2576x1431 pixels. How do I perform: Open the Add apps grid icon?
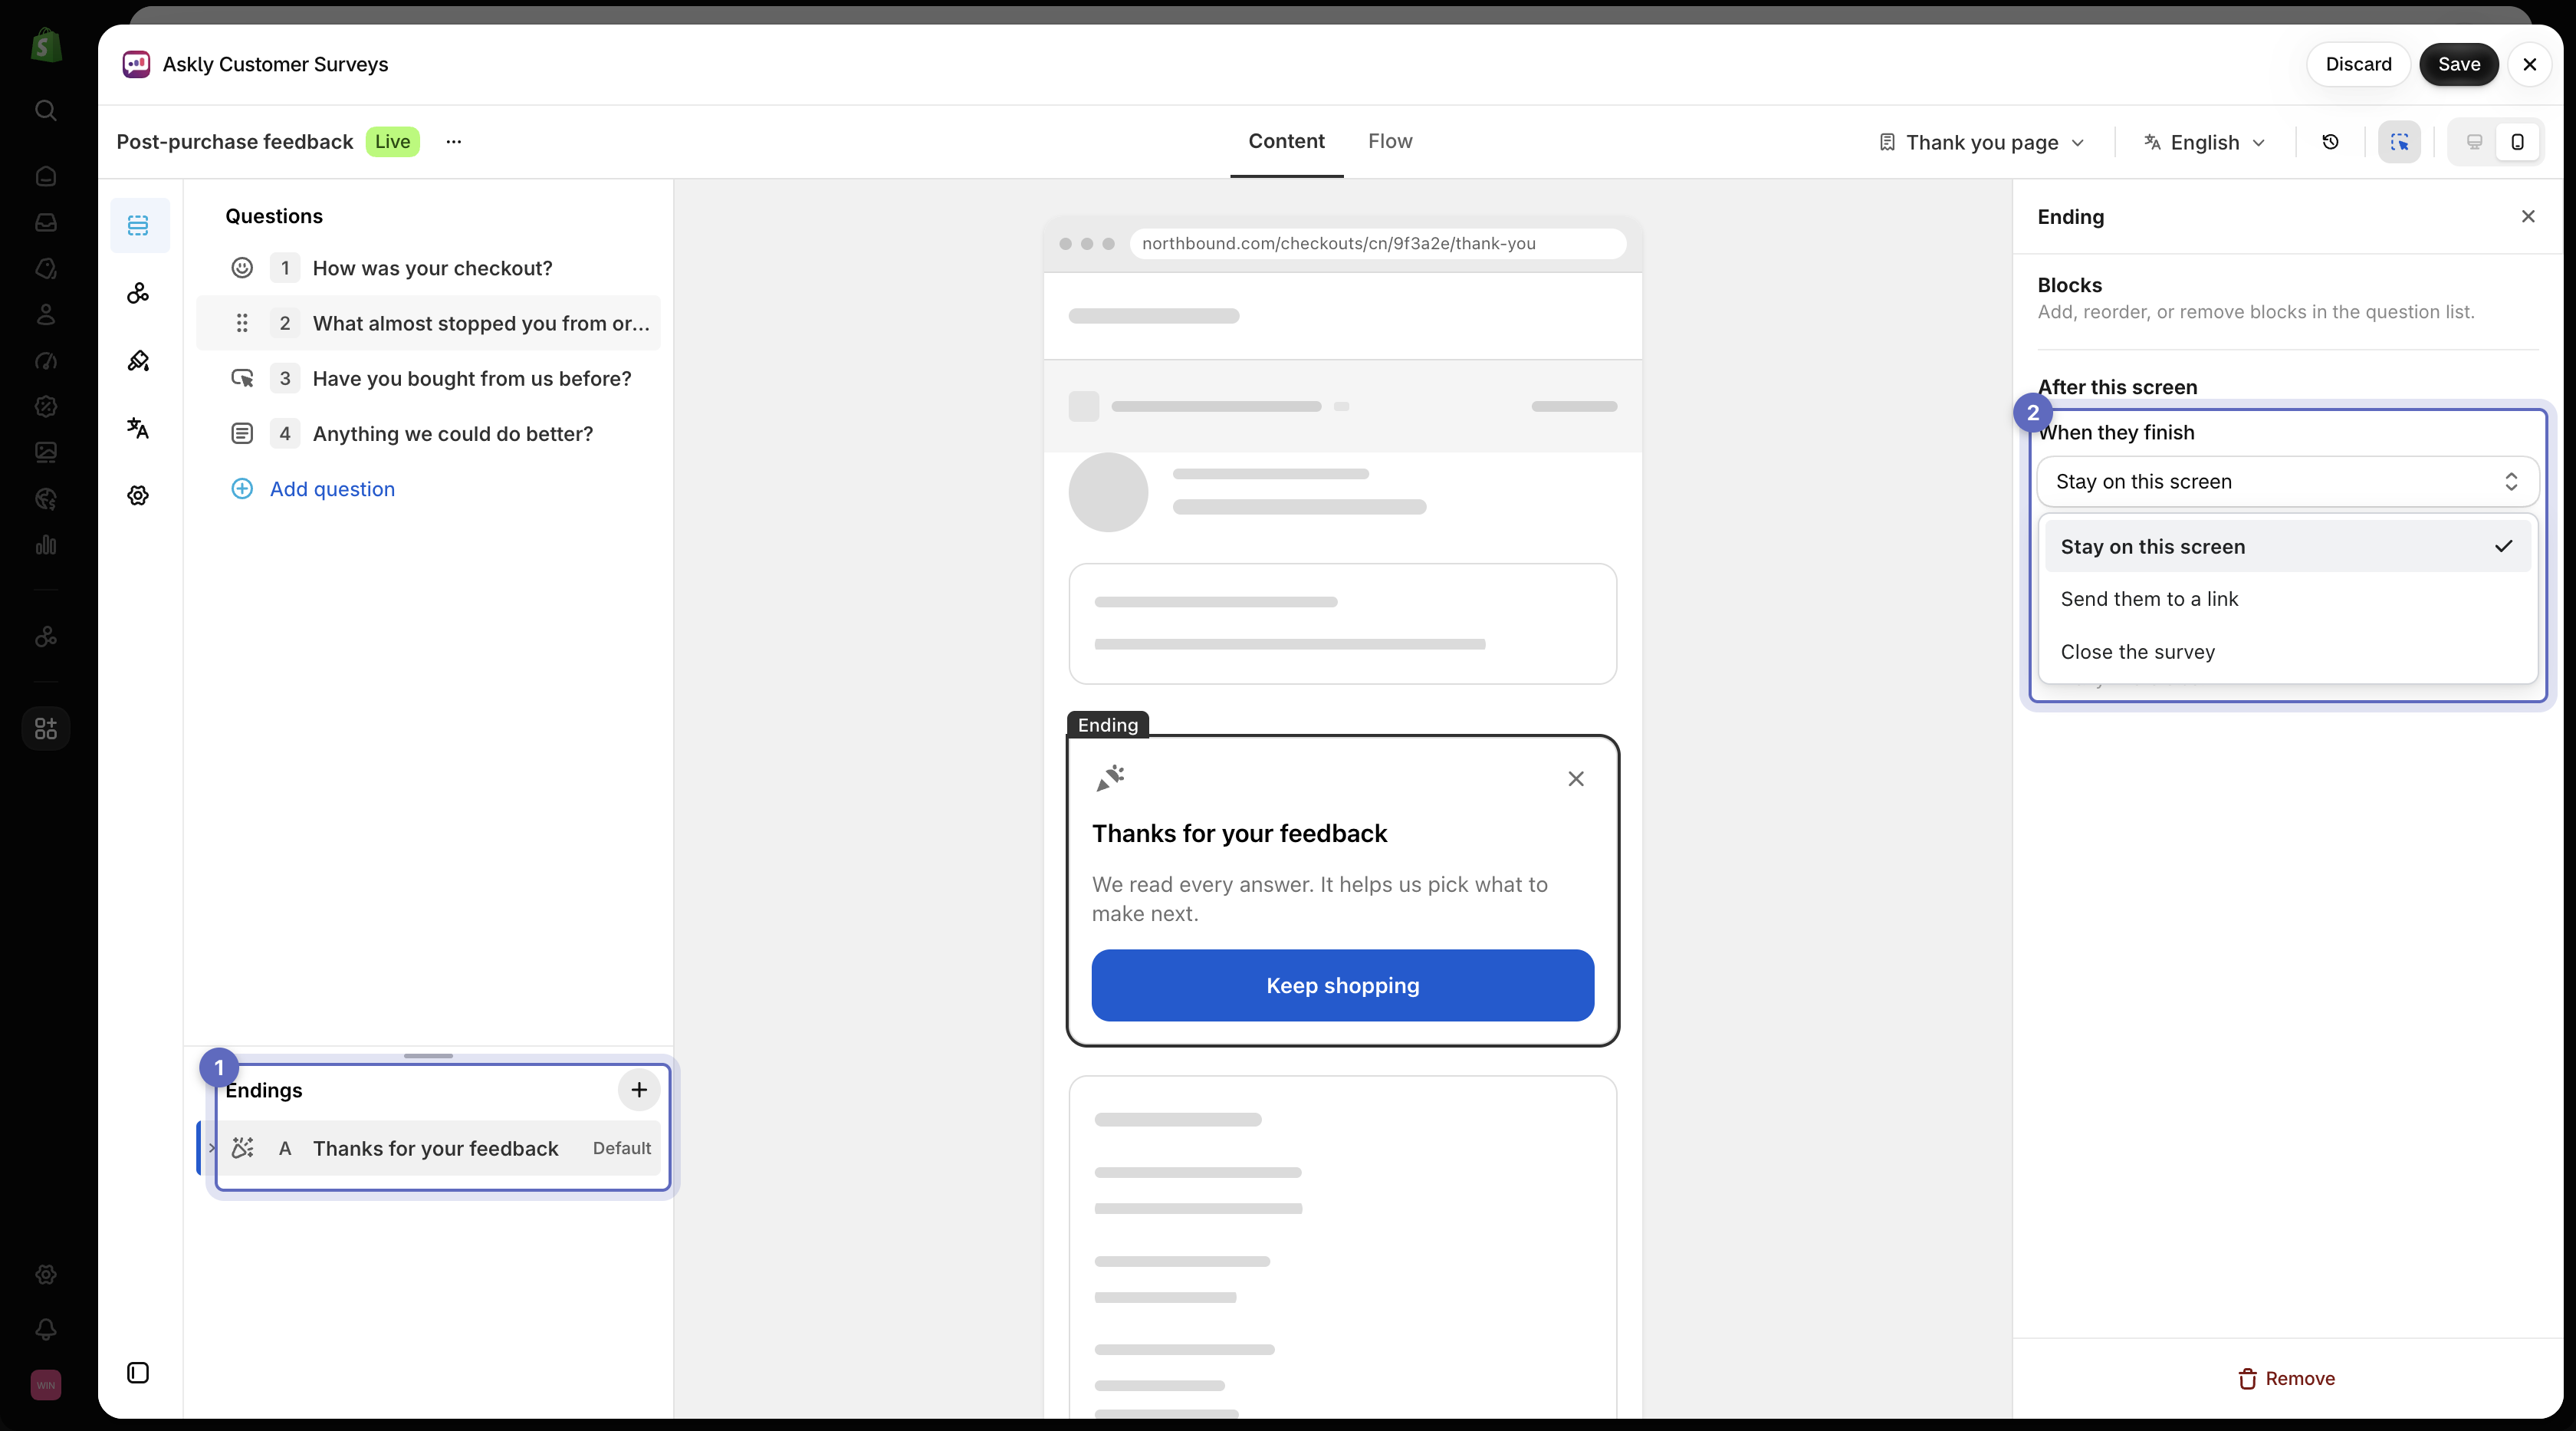point(46,728)
